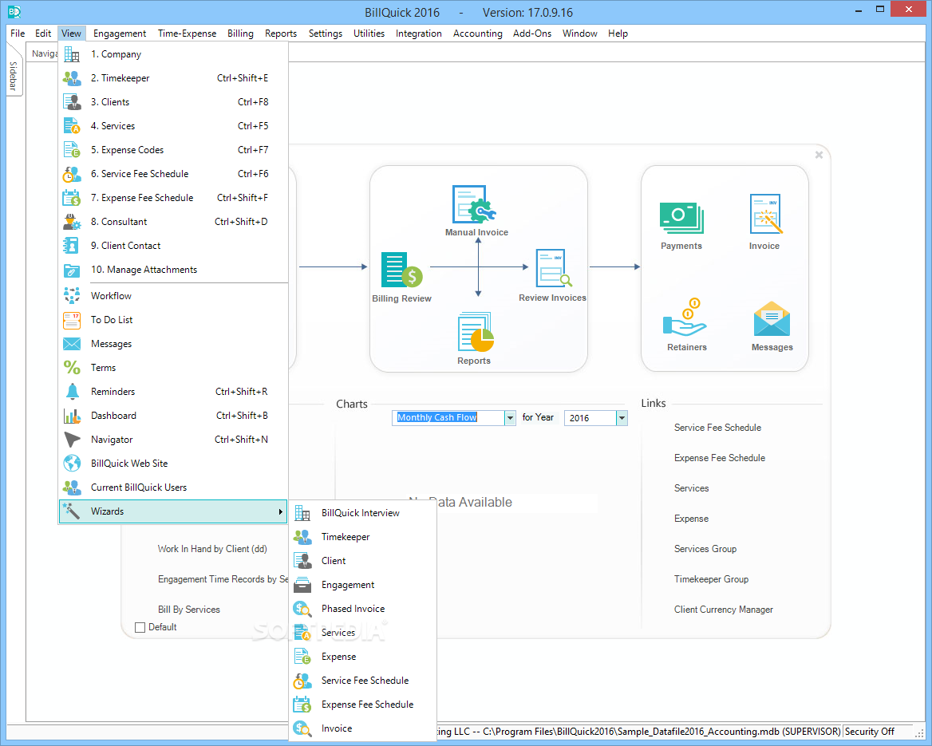Open the Settings menu

pos(325,34)
